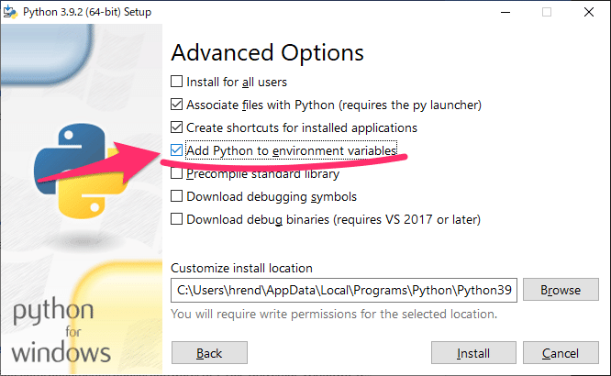
Task: Cancel the Python setup
Action: [x=560, y=353]
